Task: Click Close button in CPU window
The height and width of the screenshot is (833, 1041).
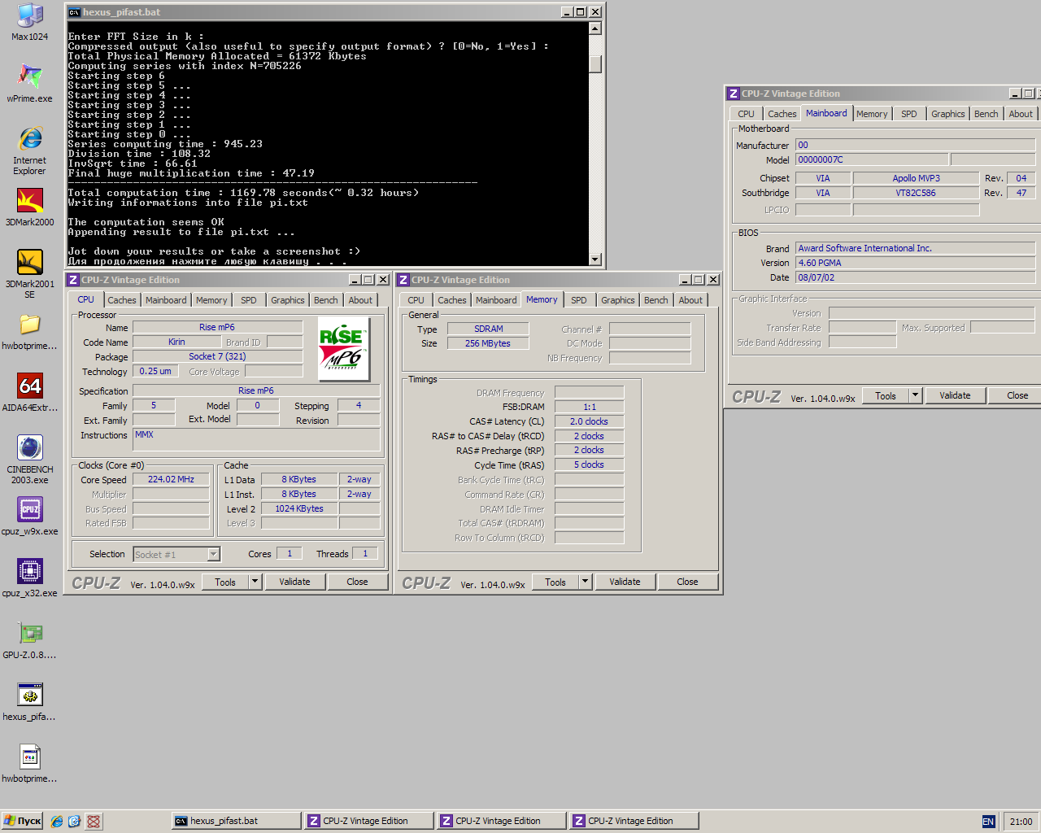Action: point(357,582)
